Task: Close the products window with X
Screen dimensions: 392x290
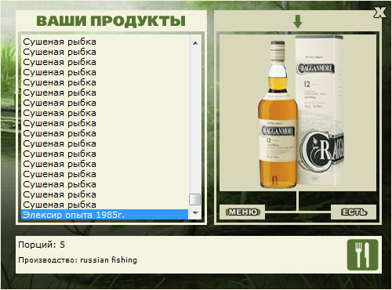Action: 379,13
